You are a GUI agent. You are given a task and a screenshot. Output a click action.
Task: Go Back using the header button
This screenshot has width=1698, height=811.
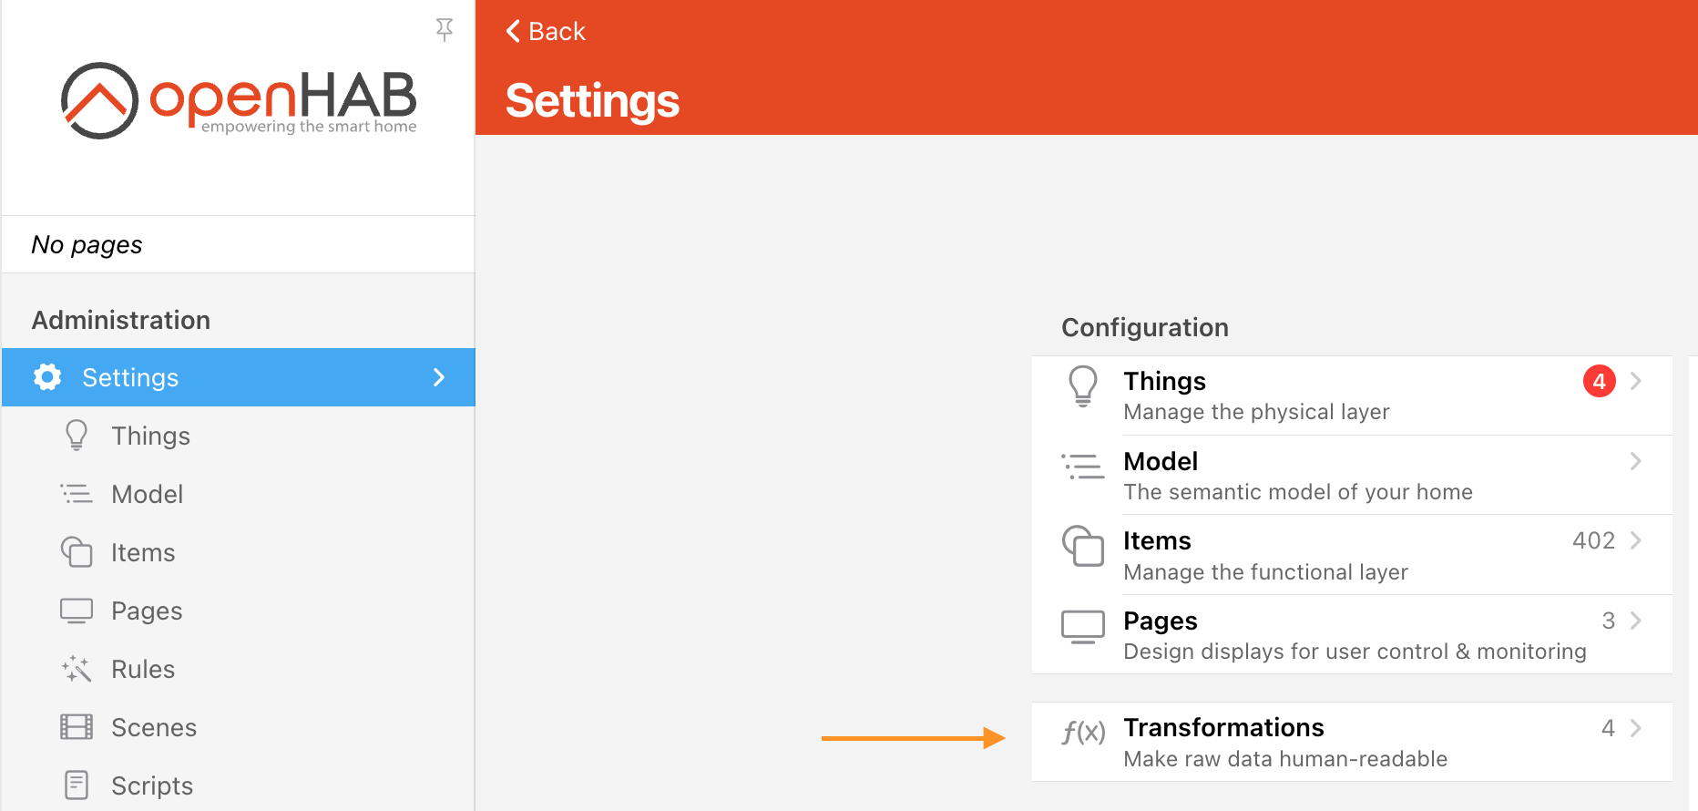(x=546, y=31)
